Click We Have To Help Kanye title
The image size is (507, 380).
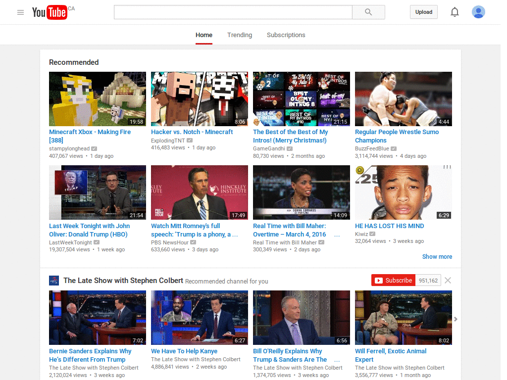184,351
